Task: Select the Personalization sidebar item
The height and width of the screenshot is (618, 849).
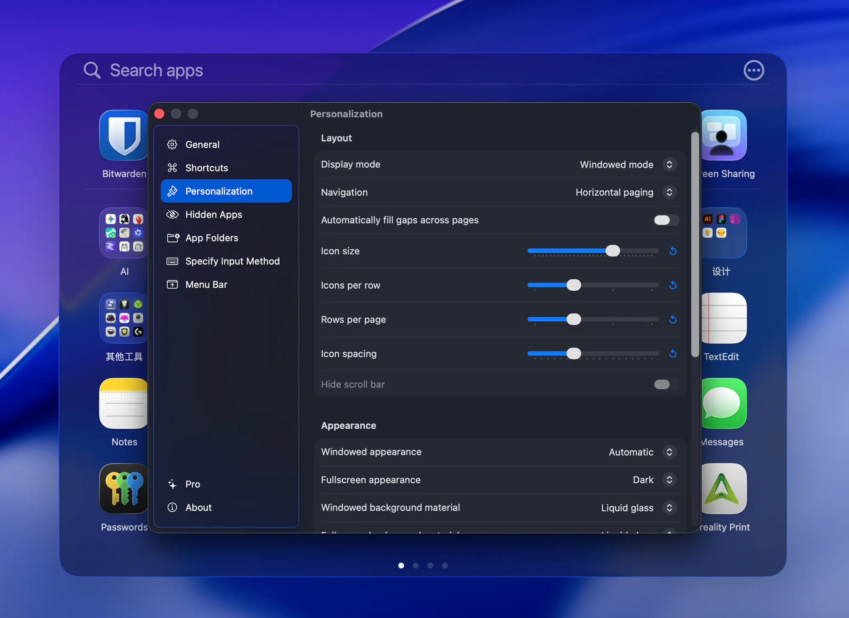Action: 226,191
